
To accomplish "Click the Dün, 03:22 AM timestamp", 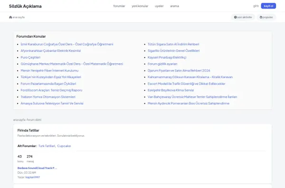I will (x=27, y=172).
